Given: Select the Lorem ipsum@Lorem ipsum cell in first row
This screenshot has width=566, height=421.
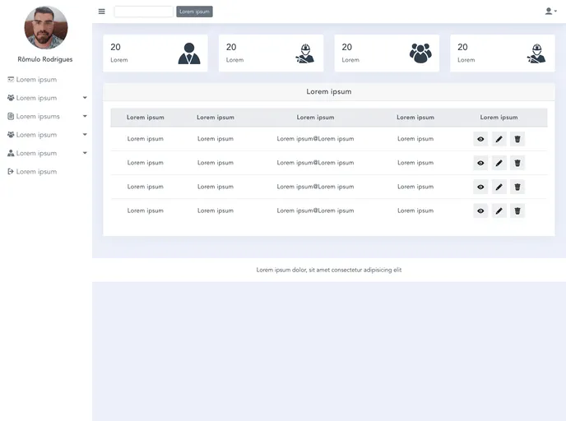Looking at the screenshot, I should [315, 139].
